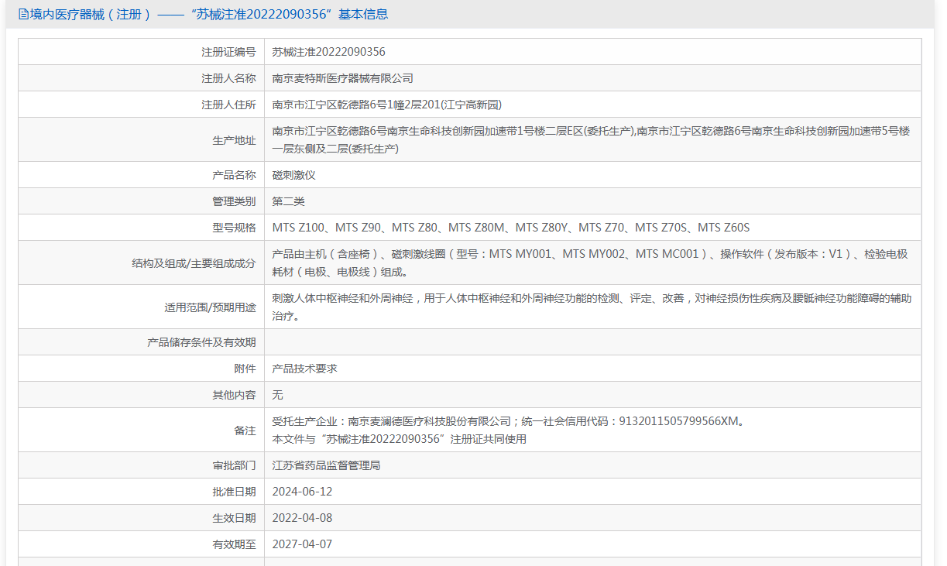Viewport: 947px width, 566px height.
Task: Select the 无 value in 其他内容 row
Action: click(278, 395)
